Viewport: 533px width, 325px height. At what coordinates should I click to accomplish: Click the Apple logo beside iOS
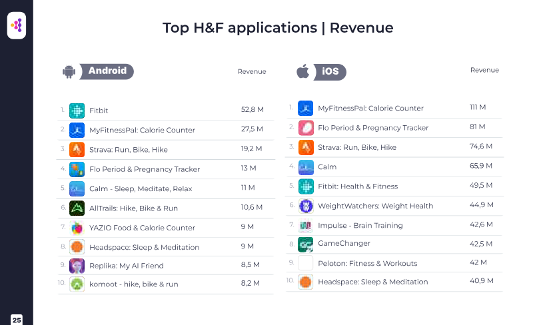tap(302, 71)
